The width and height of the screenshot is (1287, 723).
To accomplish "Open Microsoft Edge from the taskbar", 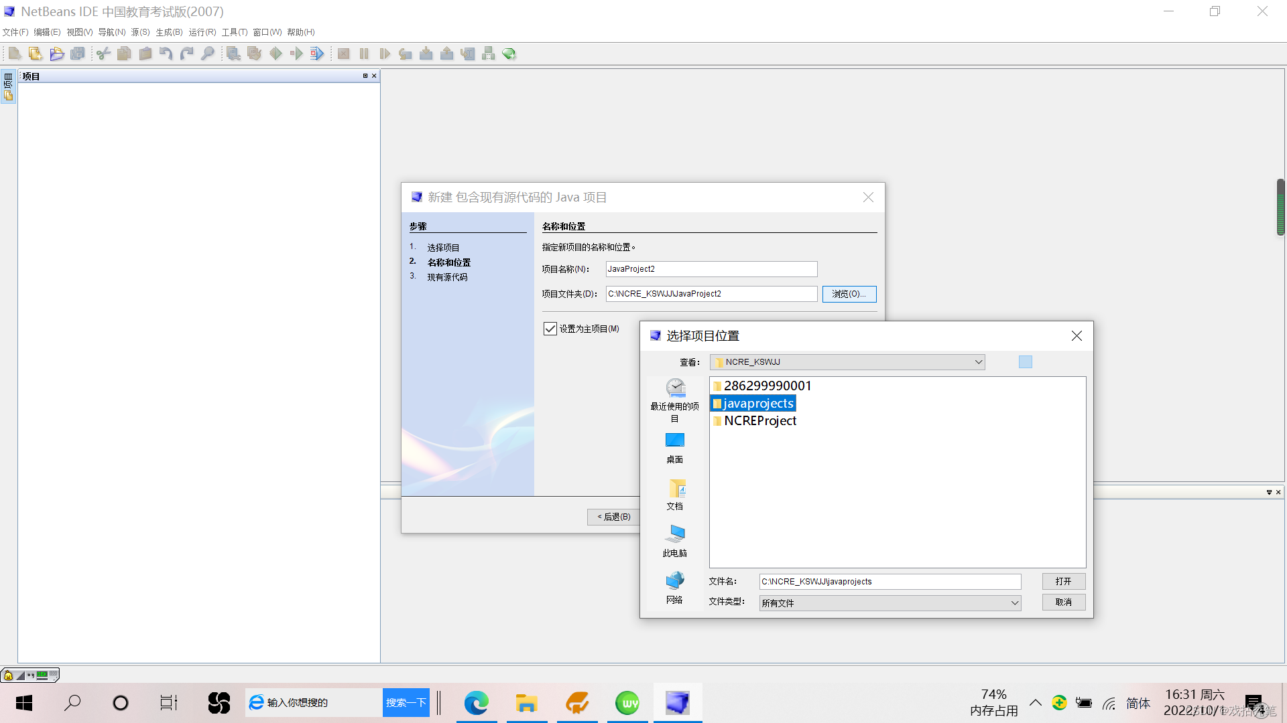I will click(x=477, y=703).
